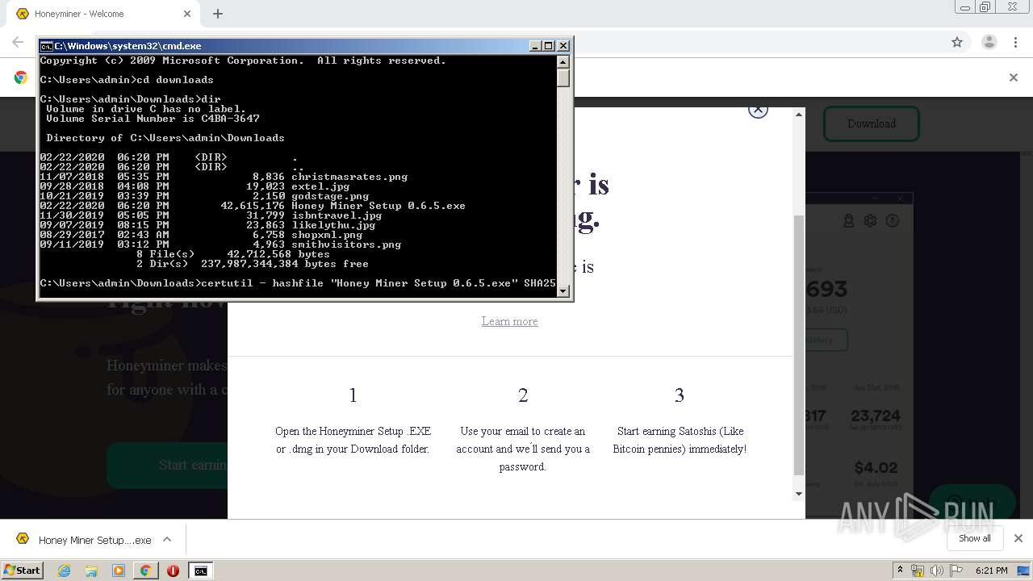Click modal scrollbar up arrow
1033x581 pixels.
click(799, 115)
